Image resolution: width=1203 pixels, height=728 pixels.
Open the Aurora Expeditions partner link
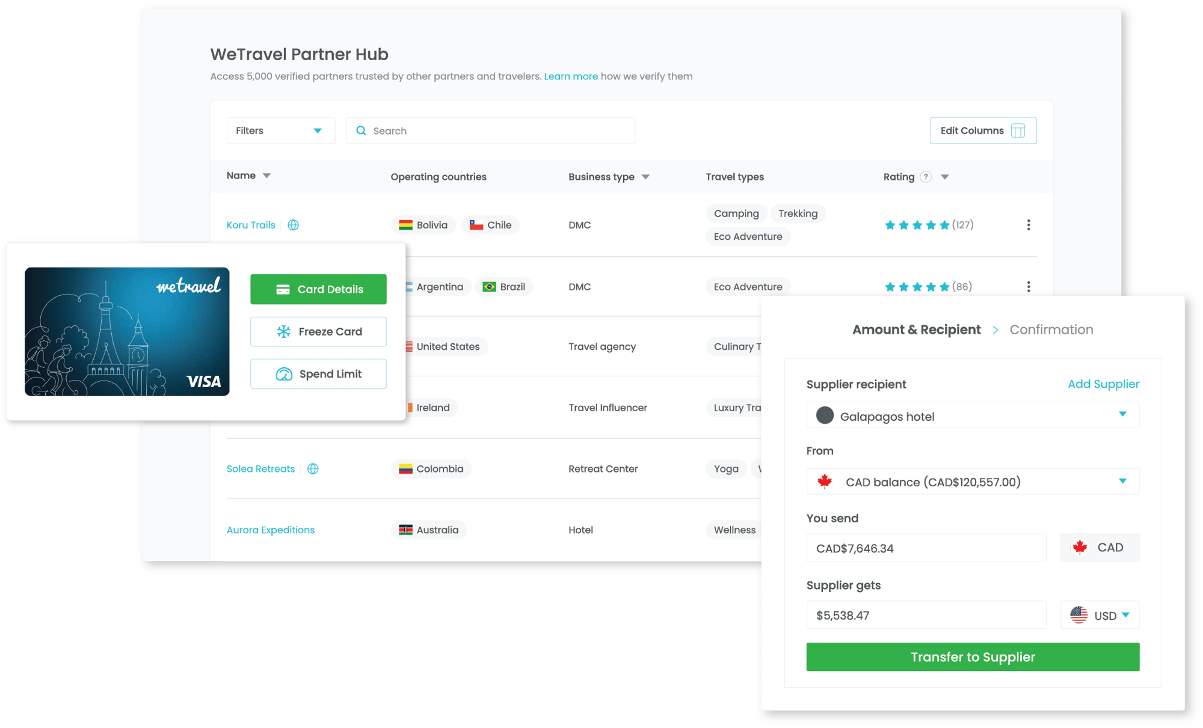[x=271, y=530]
